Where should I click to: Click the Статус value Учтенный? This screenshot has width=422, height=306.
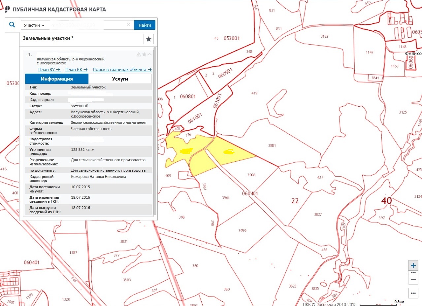tap(80, 106)
